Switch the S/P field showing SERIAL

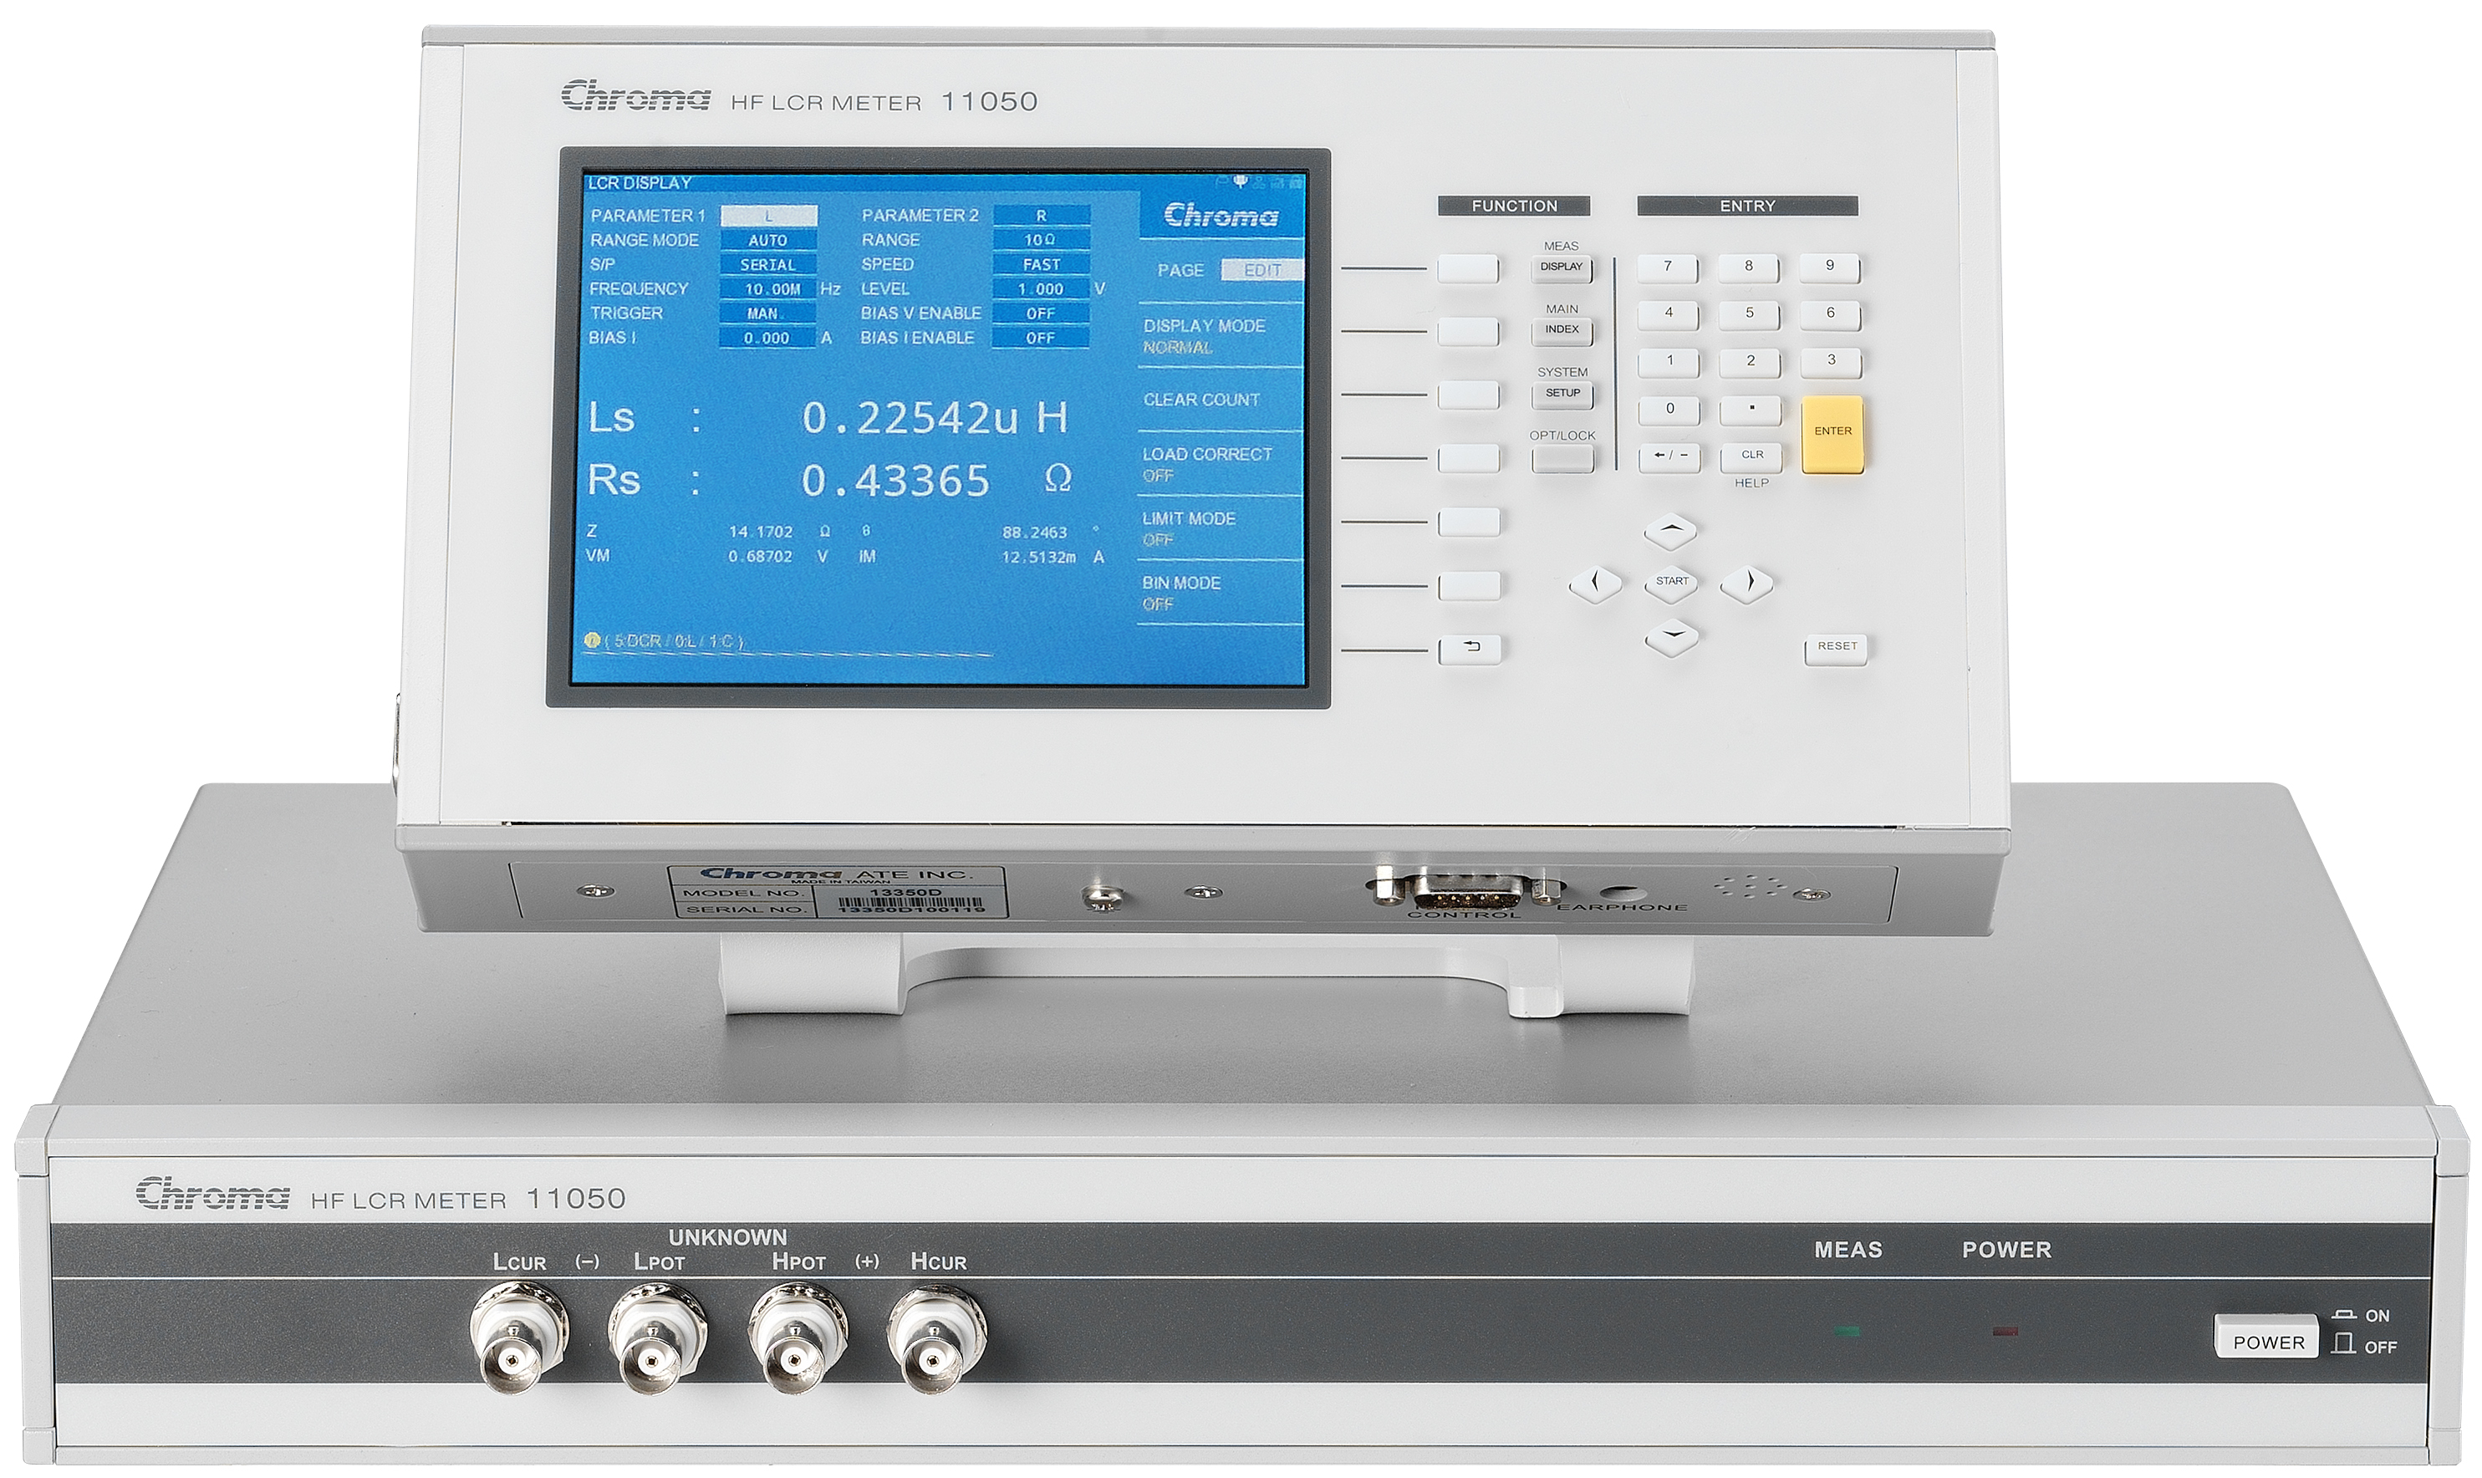click(767, 265)
